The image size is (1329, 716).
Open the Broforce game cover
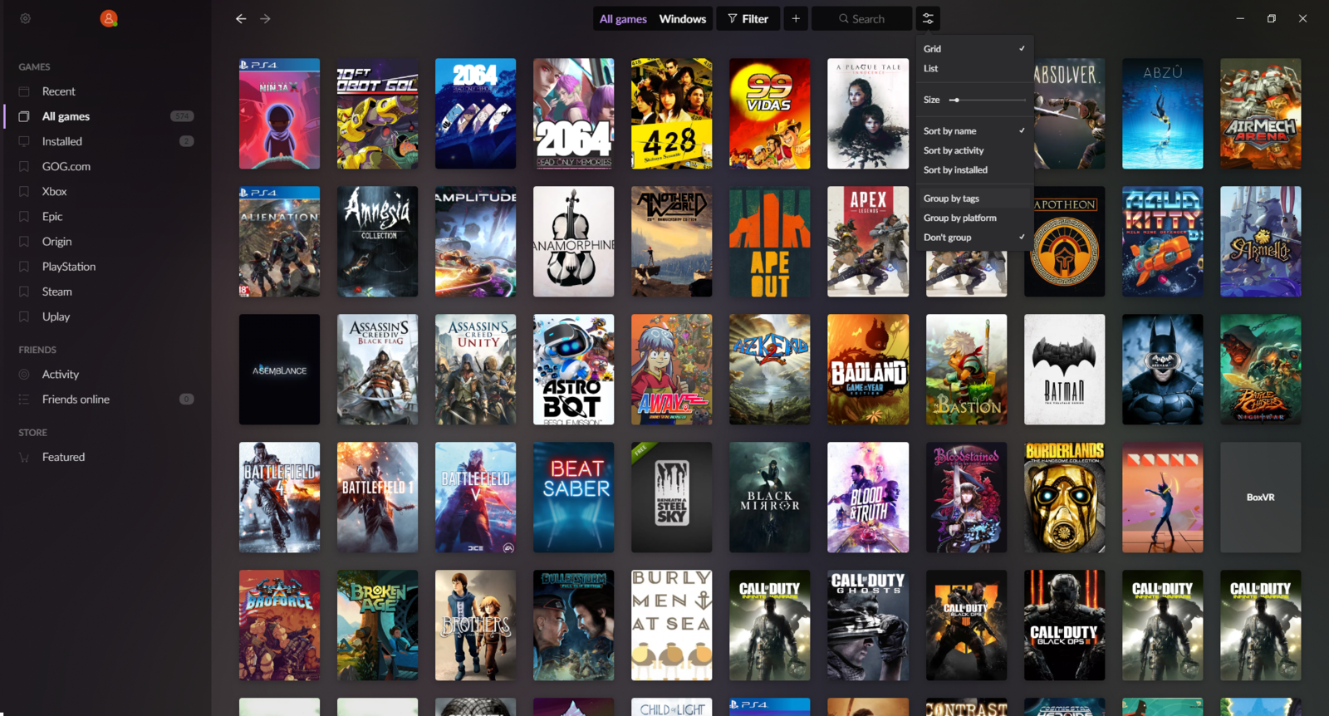click(x=279, y=625)
